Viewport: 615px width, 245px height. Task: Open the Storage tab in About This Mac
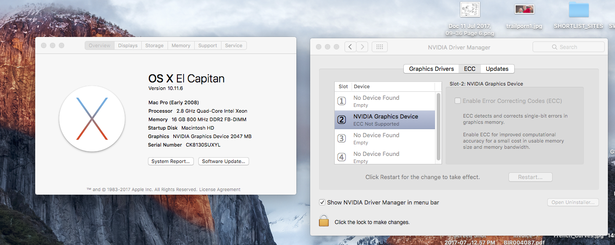tap(155, 45)
